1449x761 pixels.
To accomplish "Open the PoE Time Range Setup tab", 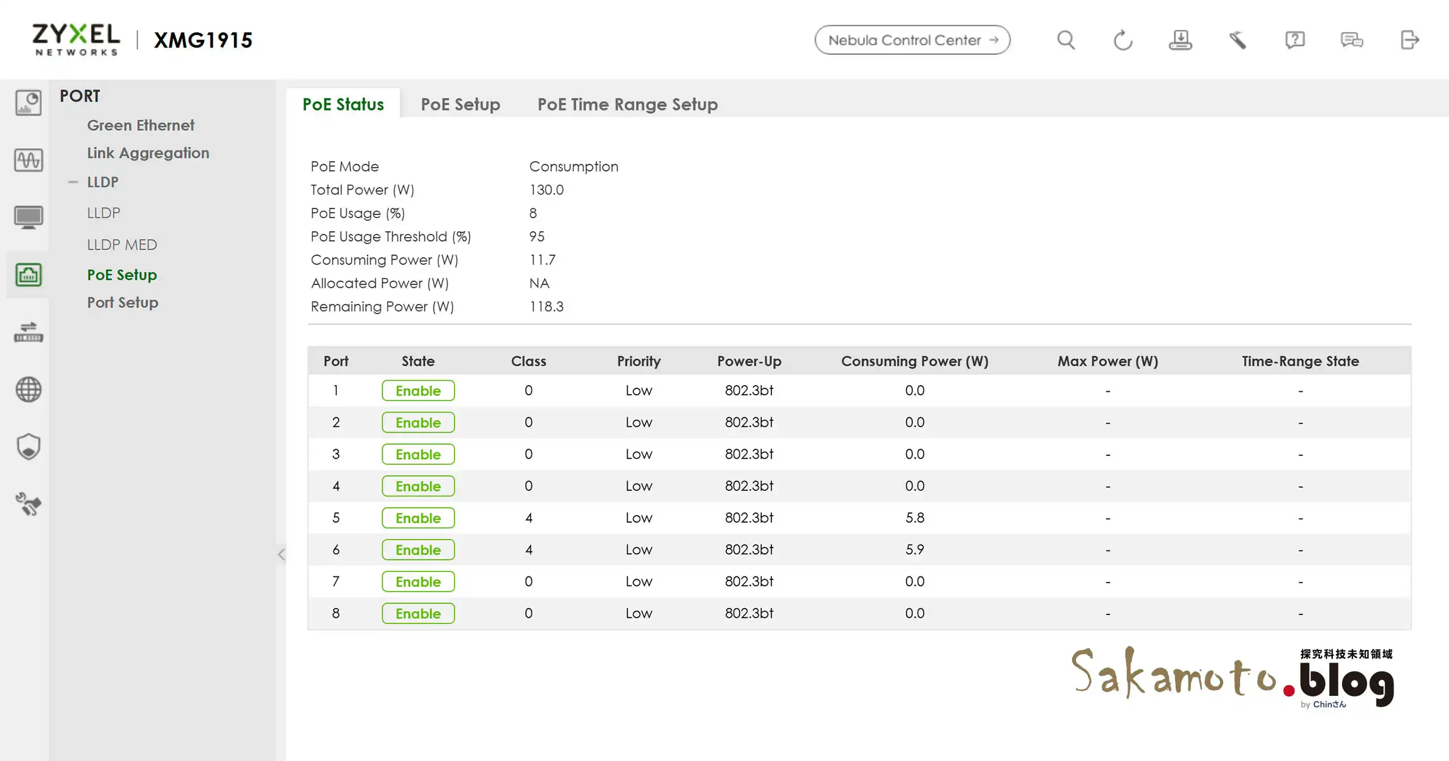I will point(627,105).
